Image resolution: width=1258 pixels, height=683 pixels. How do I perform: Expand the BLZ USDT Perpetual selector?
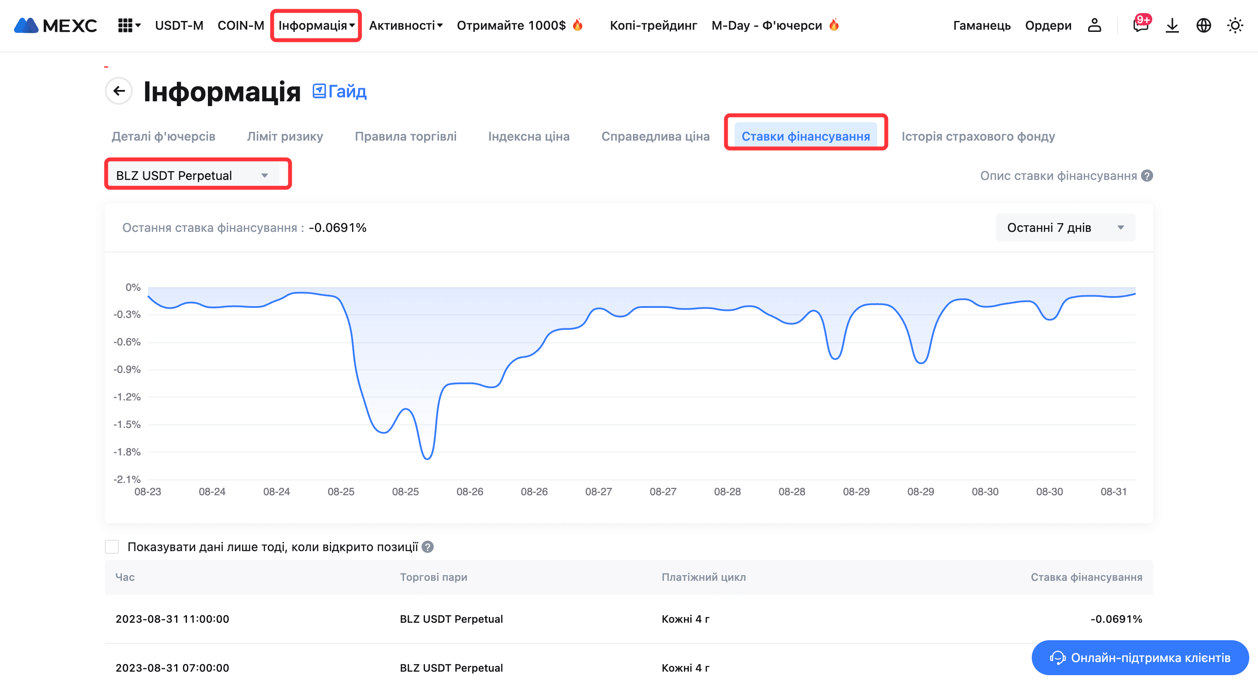(192, 175)
